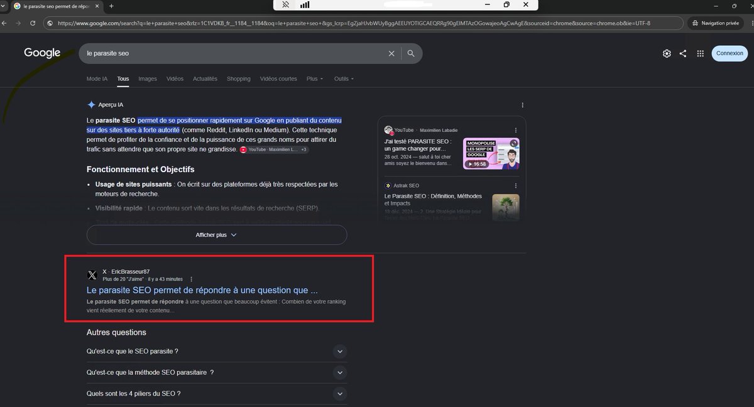Viewport: 754px width, 407px height.
Task: Open the YouTube card three-dot menu
Action: coord(515,130)
